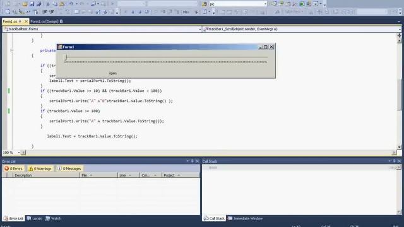The image size is (404, 227).
Task: Select the Immediate Window tab
Action: coord(246,219)
